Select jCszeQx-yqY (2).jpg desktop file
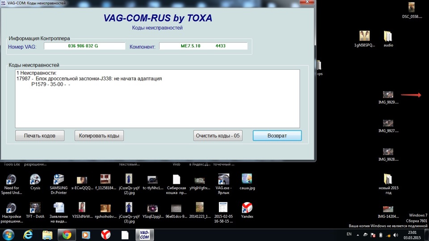The image size is (429, 241). click(x=129, y=184)
